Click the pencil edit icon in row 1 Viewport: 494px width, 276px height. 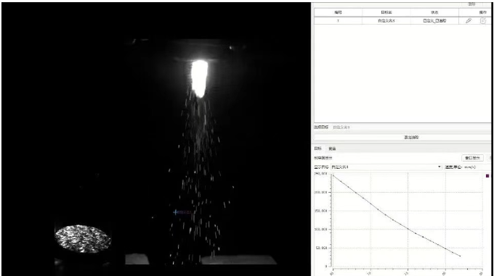click(x=469, y=21)
